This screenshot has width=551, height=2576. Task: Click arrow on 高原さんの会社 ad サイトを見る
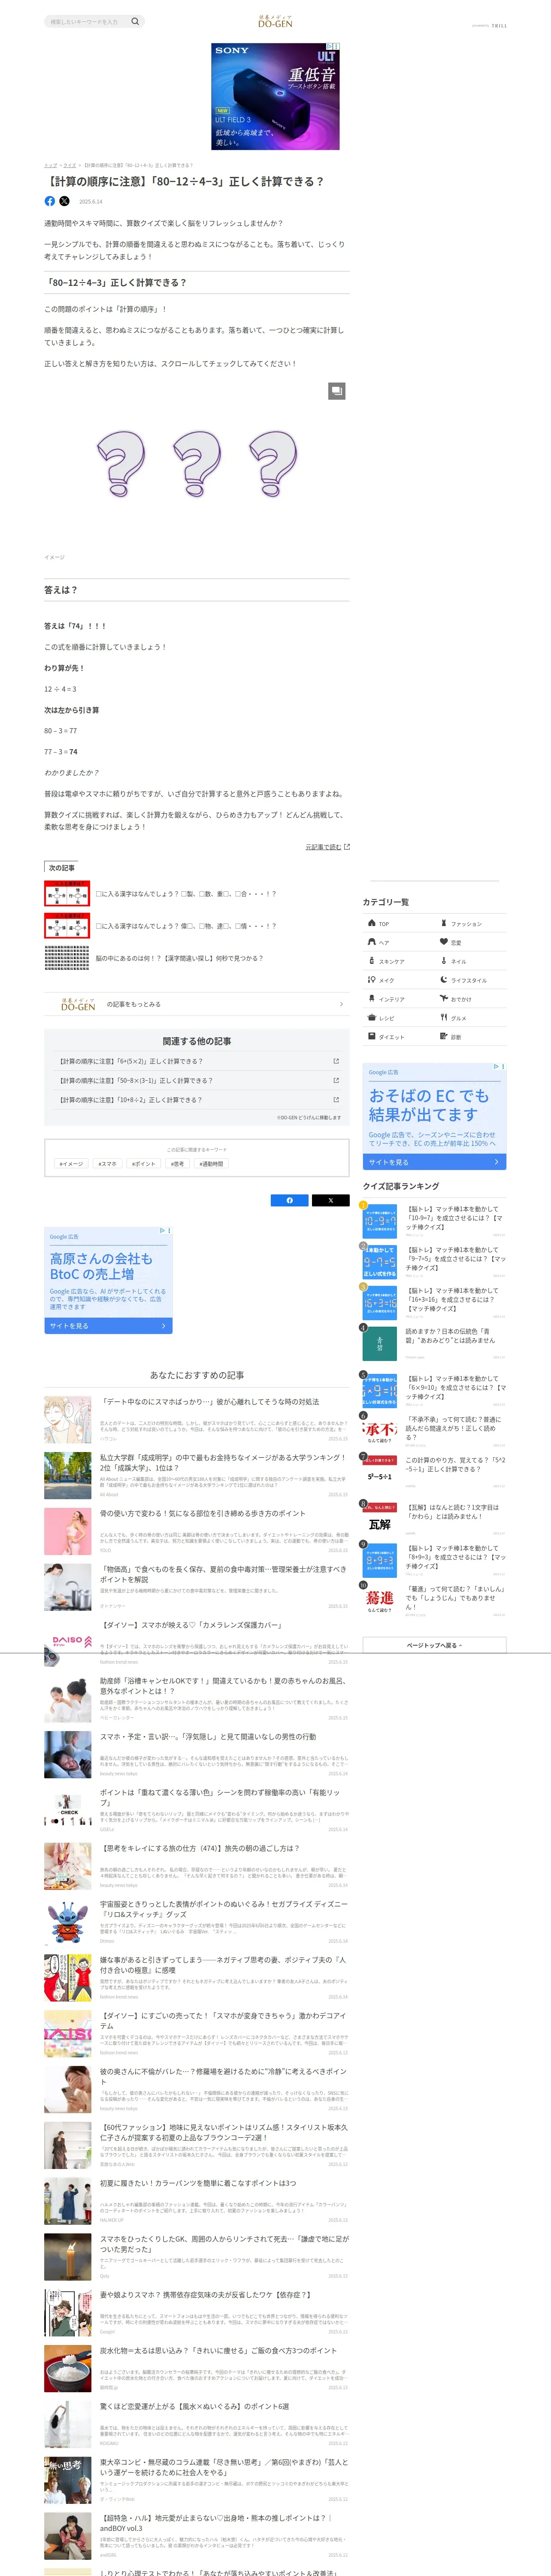(x=163, y=1326)
